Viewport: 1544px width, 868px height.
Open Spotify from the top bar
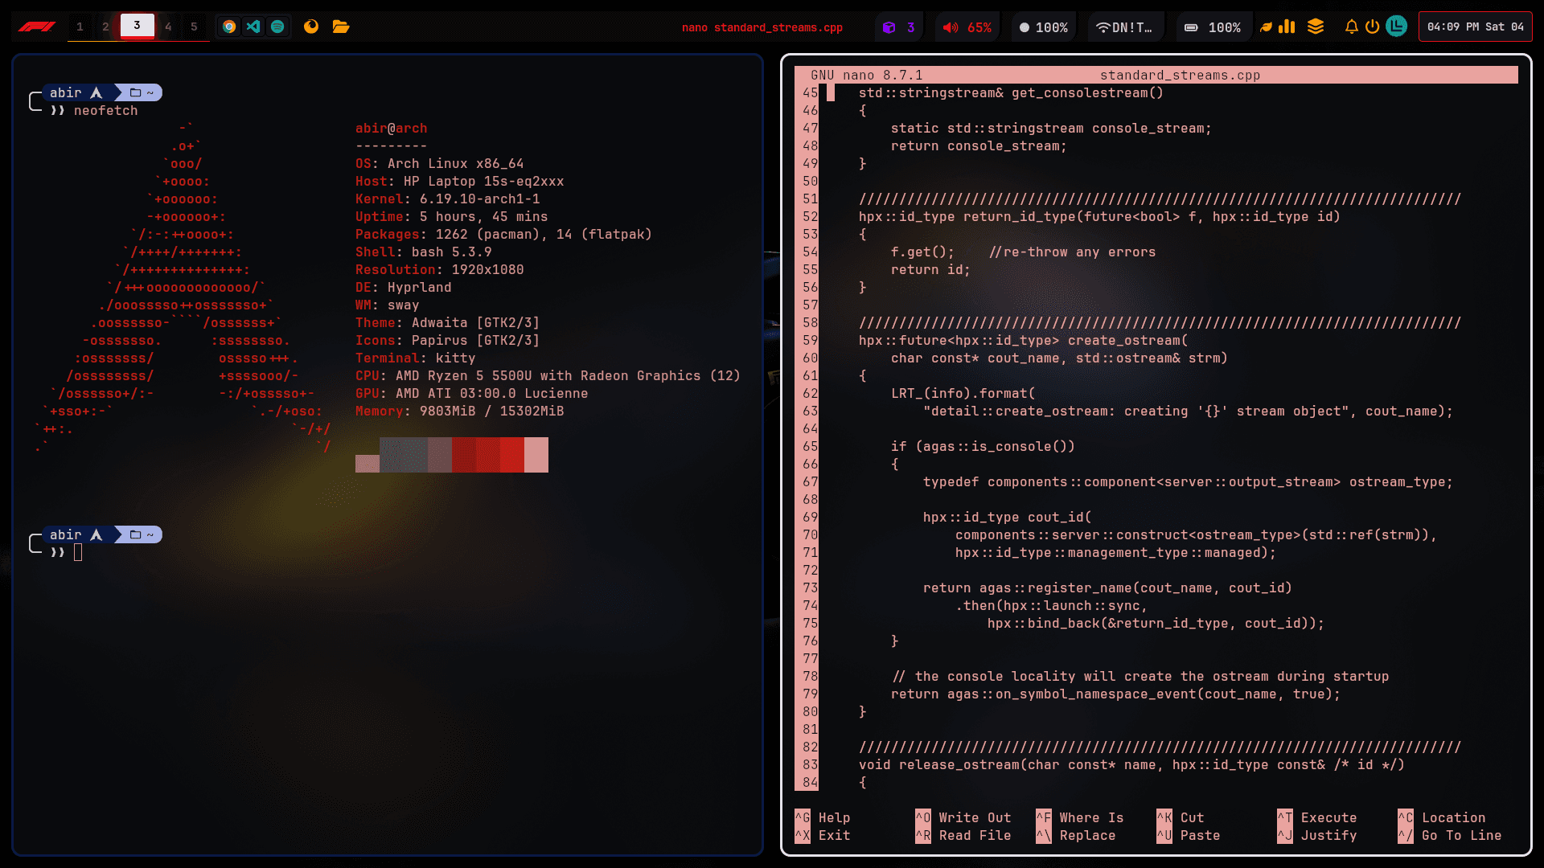pyautogui.click(x=277, y=27)
